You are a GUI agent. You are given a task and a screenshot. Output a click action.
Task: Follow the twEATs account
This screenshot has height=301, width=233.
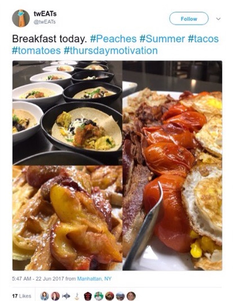(189, 19)
